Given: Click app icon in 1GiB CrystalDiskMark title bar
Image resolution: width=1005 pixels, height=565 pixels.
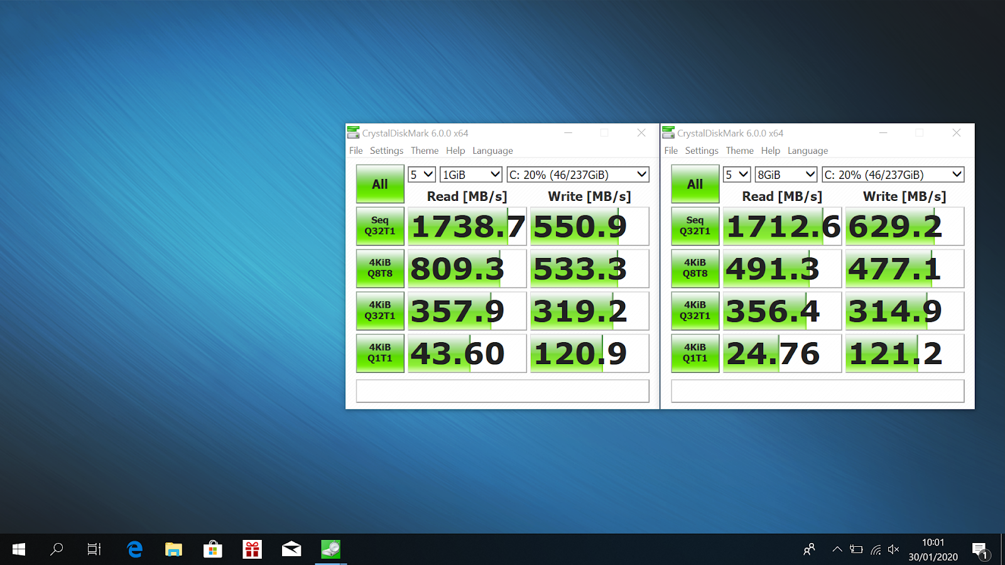Looking at the screenshot, I should (x=354, y=132).
